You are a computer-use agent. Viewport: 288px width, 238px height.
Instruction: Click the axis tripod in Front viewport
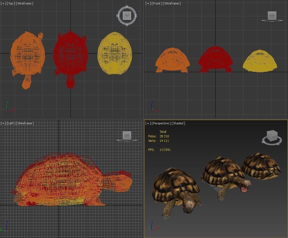click(x=155, y=106)
